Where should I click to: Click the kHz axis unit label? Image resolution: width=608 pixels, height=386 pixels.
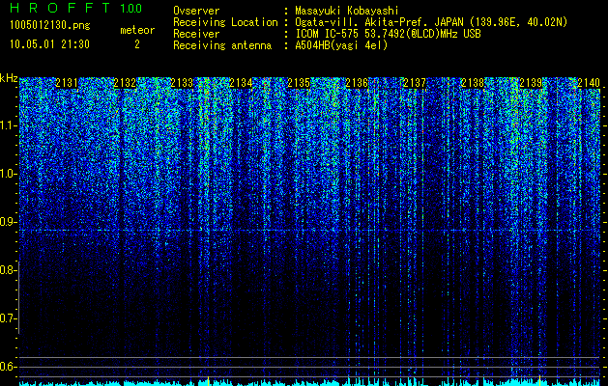tap(9, 78)
